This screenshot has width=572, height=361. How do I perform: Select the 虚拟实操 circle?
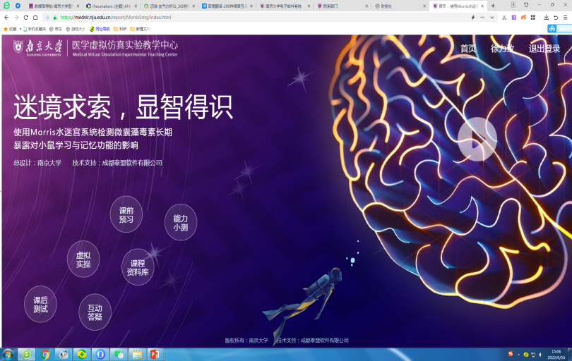(83, 259)
